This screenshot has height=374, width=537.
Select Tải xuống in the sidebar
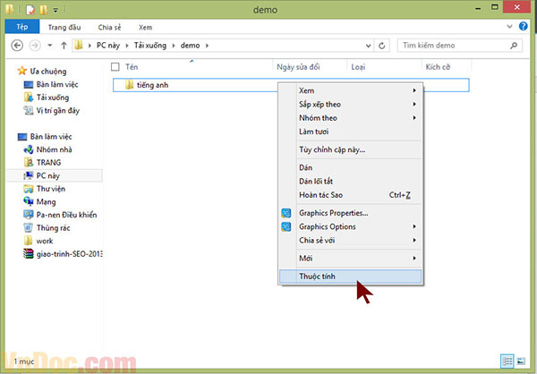pos(53,98)
